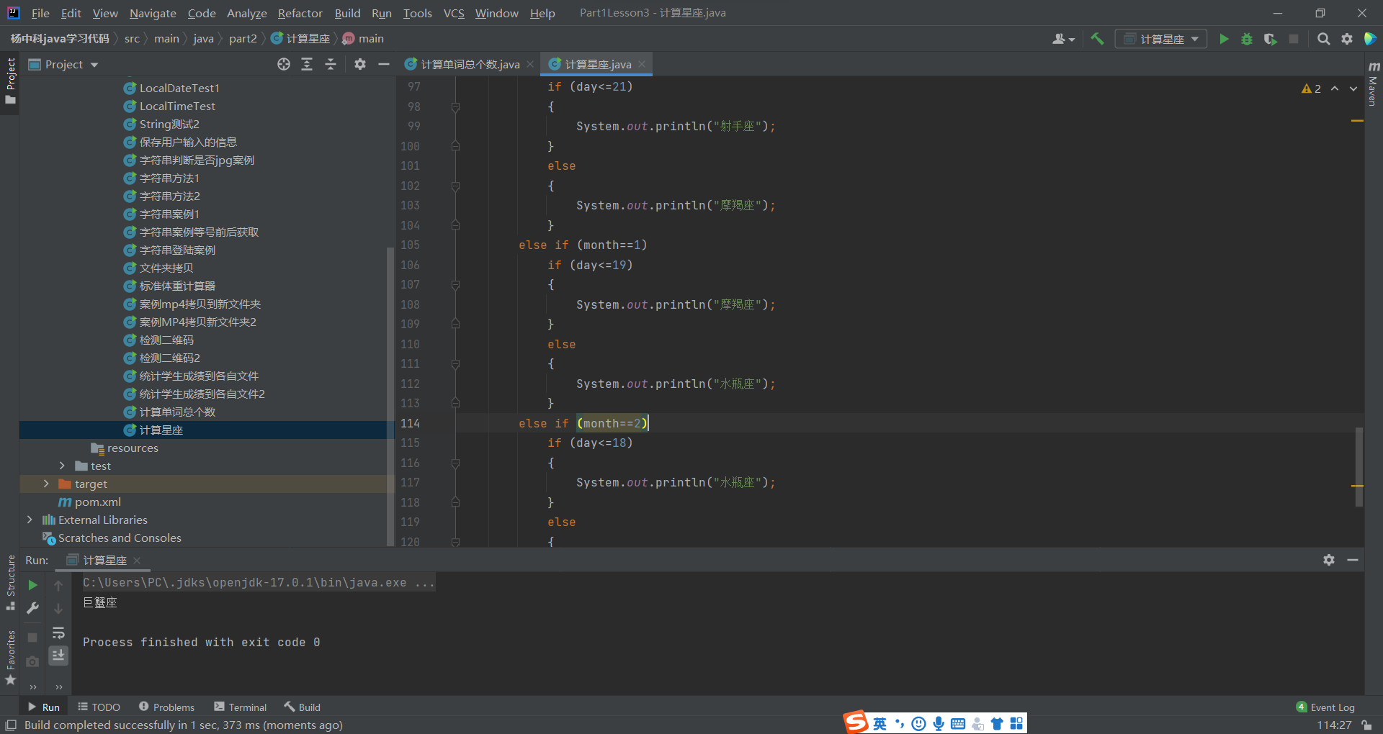Screen dimensions: 1383x734
Task: Hide the Project tool window
Action: 384,65
